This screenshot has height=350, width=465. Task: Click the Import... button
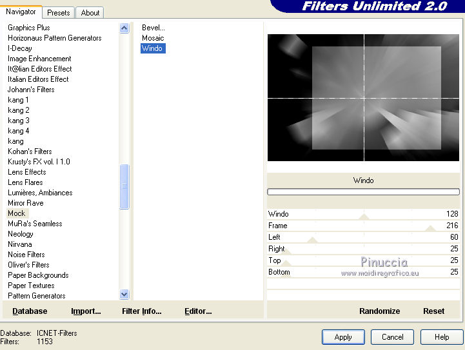pos(86,311)
